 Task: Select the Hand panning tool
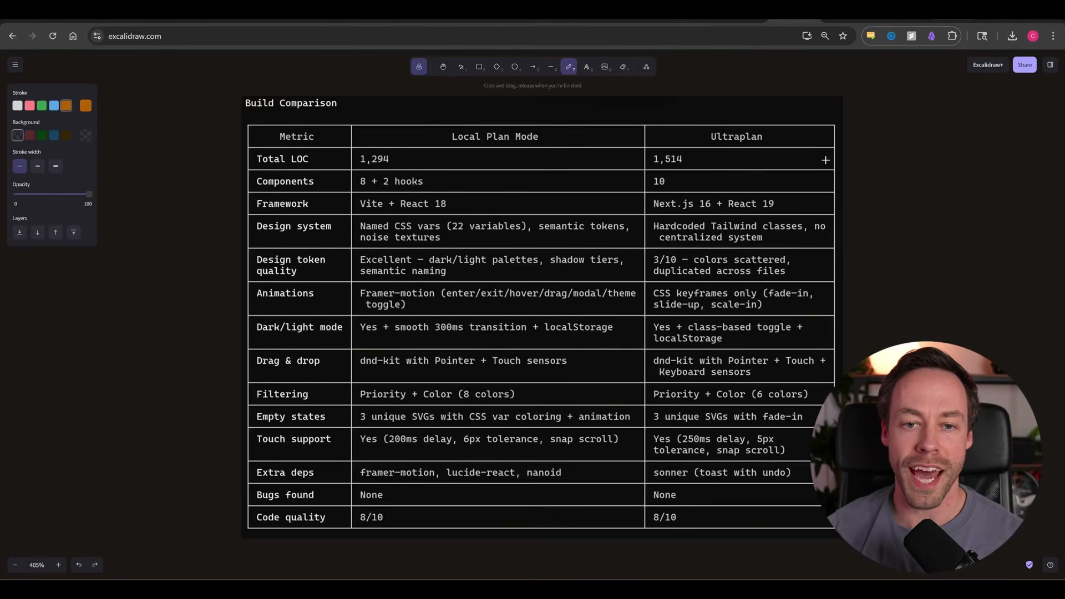coord(443,67)
